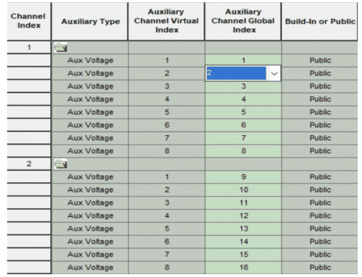Click Global Index cell with value 1

[x=243, y=60]
